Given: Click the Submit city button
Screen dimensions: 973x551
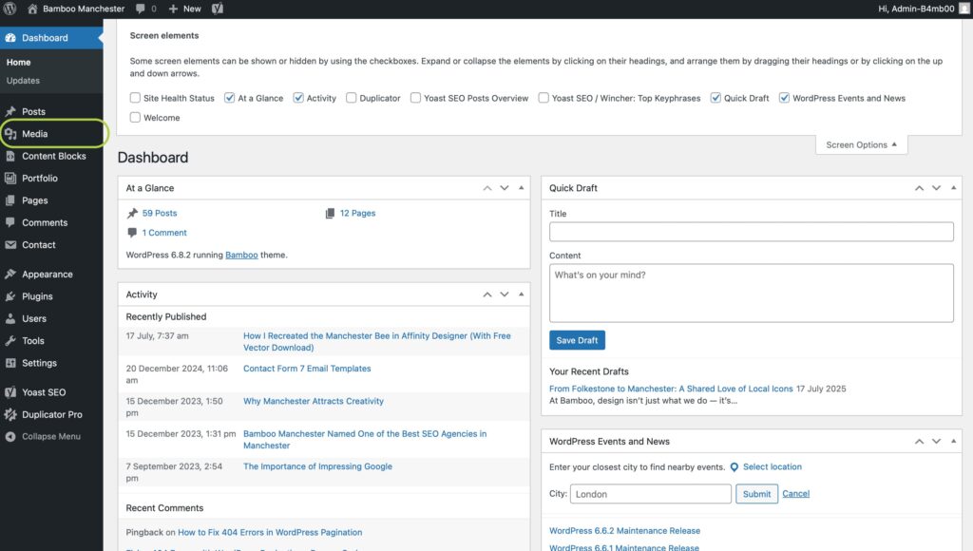Looking at the screenshot, I should pos(756,494).
